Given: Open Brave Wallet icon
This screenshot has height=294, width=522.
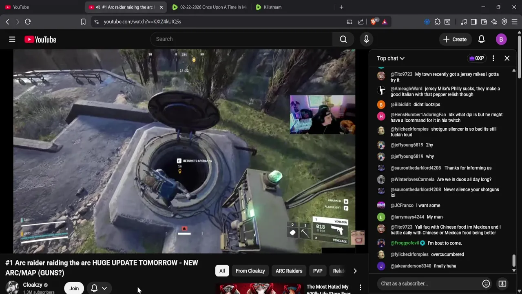Looking at the screenshot, I should point(484,22).
